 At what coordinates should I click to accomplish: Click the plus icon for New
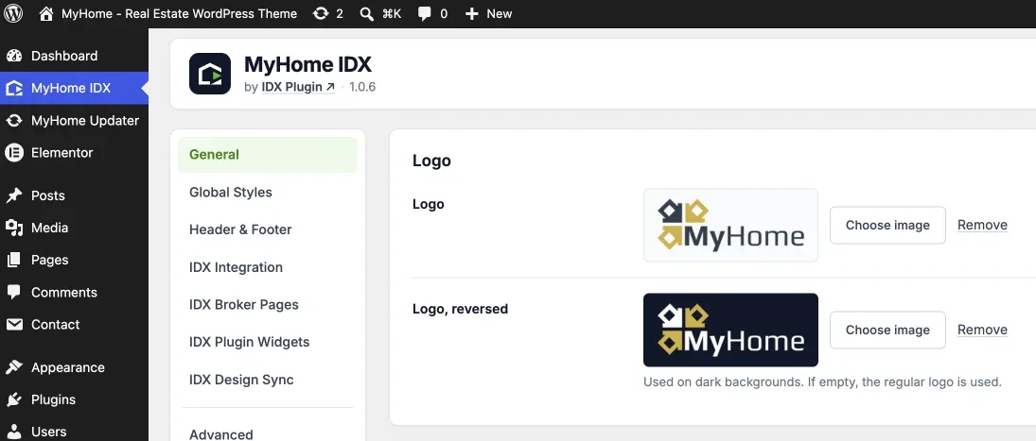(471, 14)
